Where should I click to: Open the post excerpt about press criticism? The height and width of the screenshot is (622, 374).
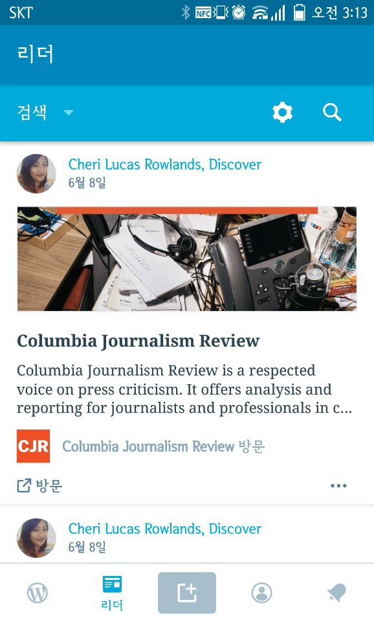coord(184,389)
